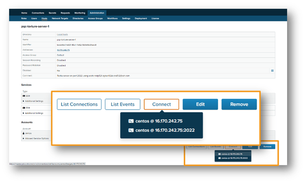The image size is (305, 183).
Task: Select the Workflows sub-tab
Action: (x=112, y=18)
